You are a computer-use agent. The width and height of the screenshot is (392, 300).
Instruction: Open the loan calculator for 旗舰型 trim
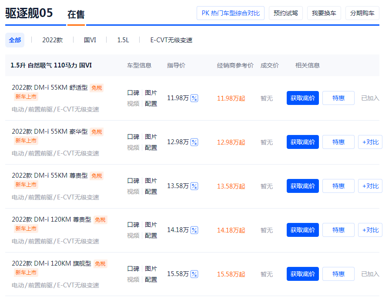194,274
